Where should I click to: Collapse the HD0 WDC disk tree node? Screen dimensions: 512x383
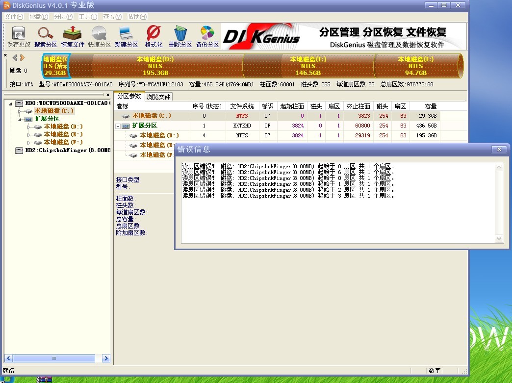pos(11,104)
